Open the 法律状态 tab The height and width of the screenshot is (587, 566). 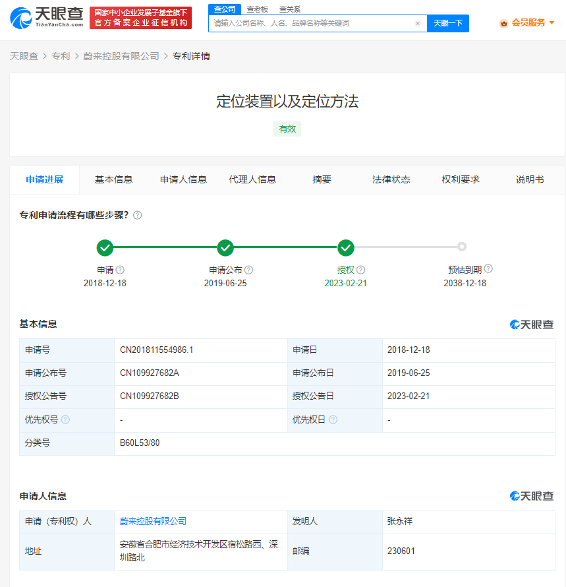pos(391,179)
